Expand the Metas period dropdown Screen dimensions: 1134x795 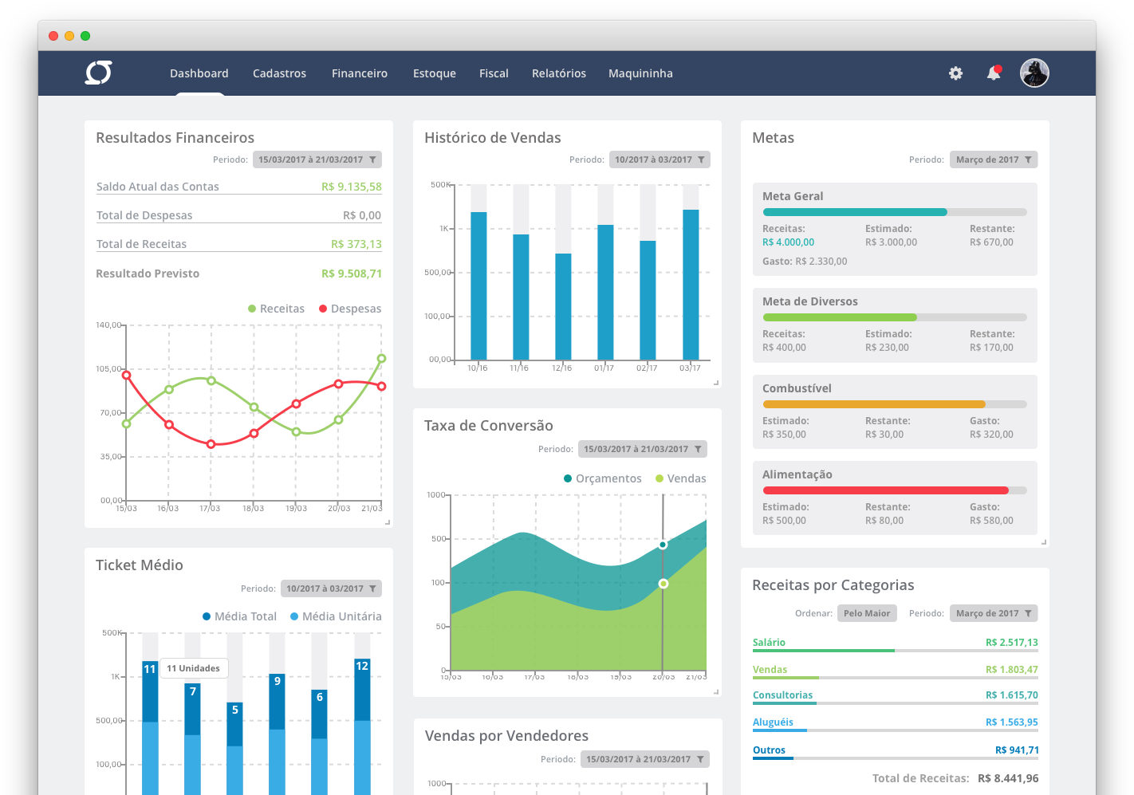(993, 159)
